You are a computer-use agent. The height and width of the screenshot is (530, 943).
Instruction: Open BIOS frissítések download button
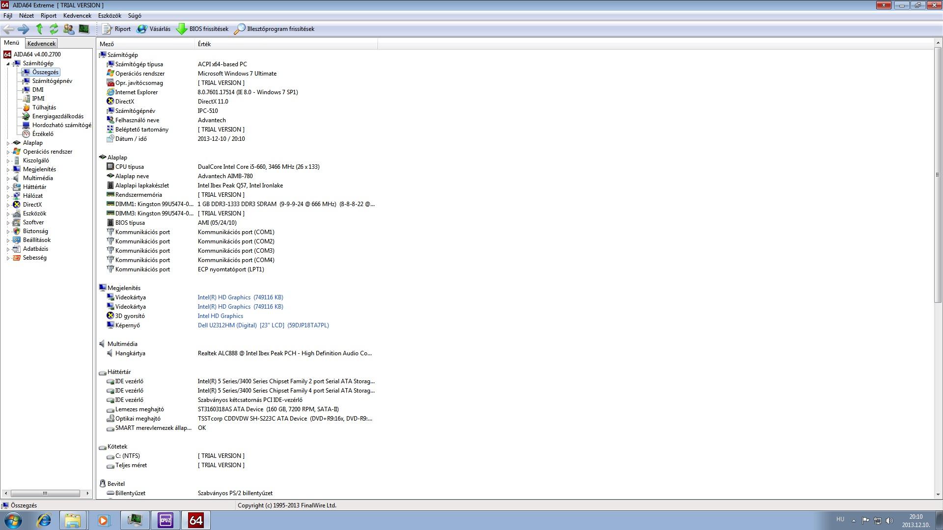(202, 29)
